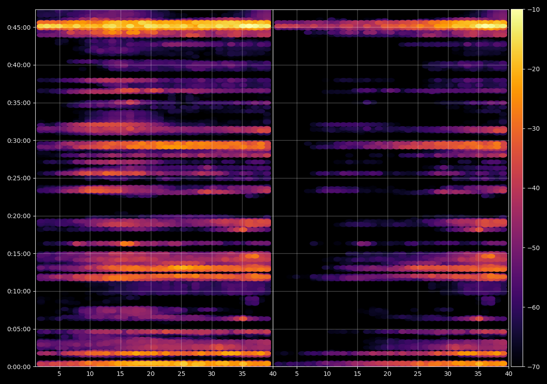Click the right panel's x-axis label 40
Image resolution: width=547 pixels, height=384 pixels.
[509, 374]
